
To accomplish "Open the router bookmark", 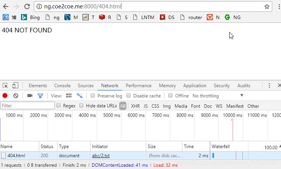I will click(191, 18).
